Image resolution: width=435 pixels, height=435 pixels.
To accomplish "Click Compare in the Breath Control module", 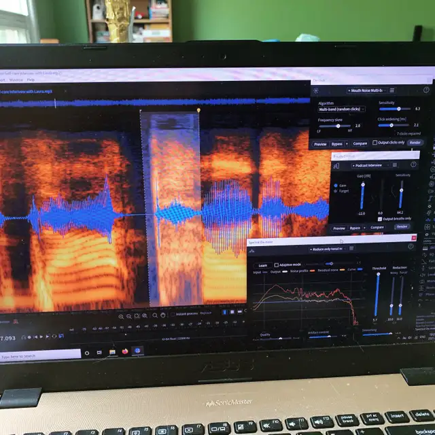I will (x=377, y=228).
